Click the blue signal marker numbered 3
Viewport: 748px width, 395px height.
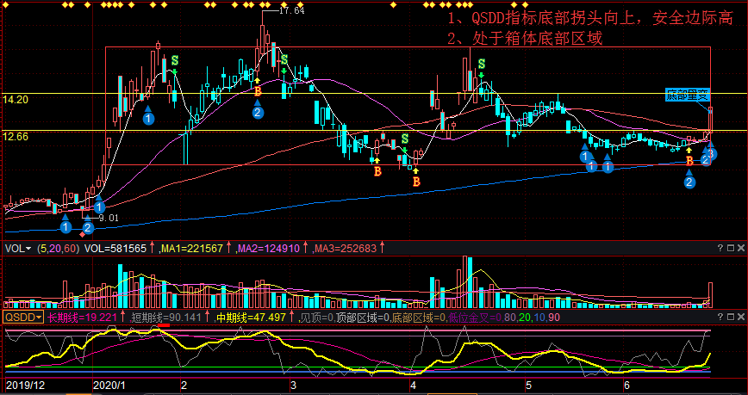pos(712,153)
